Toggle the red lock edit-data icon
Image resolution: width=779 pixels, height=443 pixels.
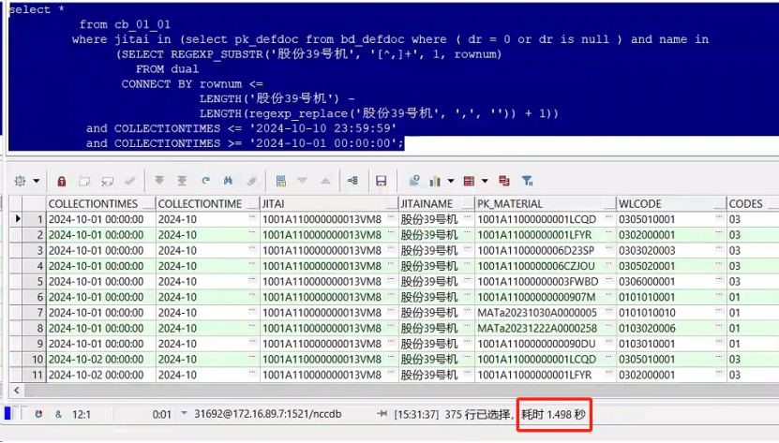62,182
